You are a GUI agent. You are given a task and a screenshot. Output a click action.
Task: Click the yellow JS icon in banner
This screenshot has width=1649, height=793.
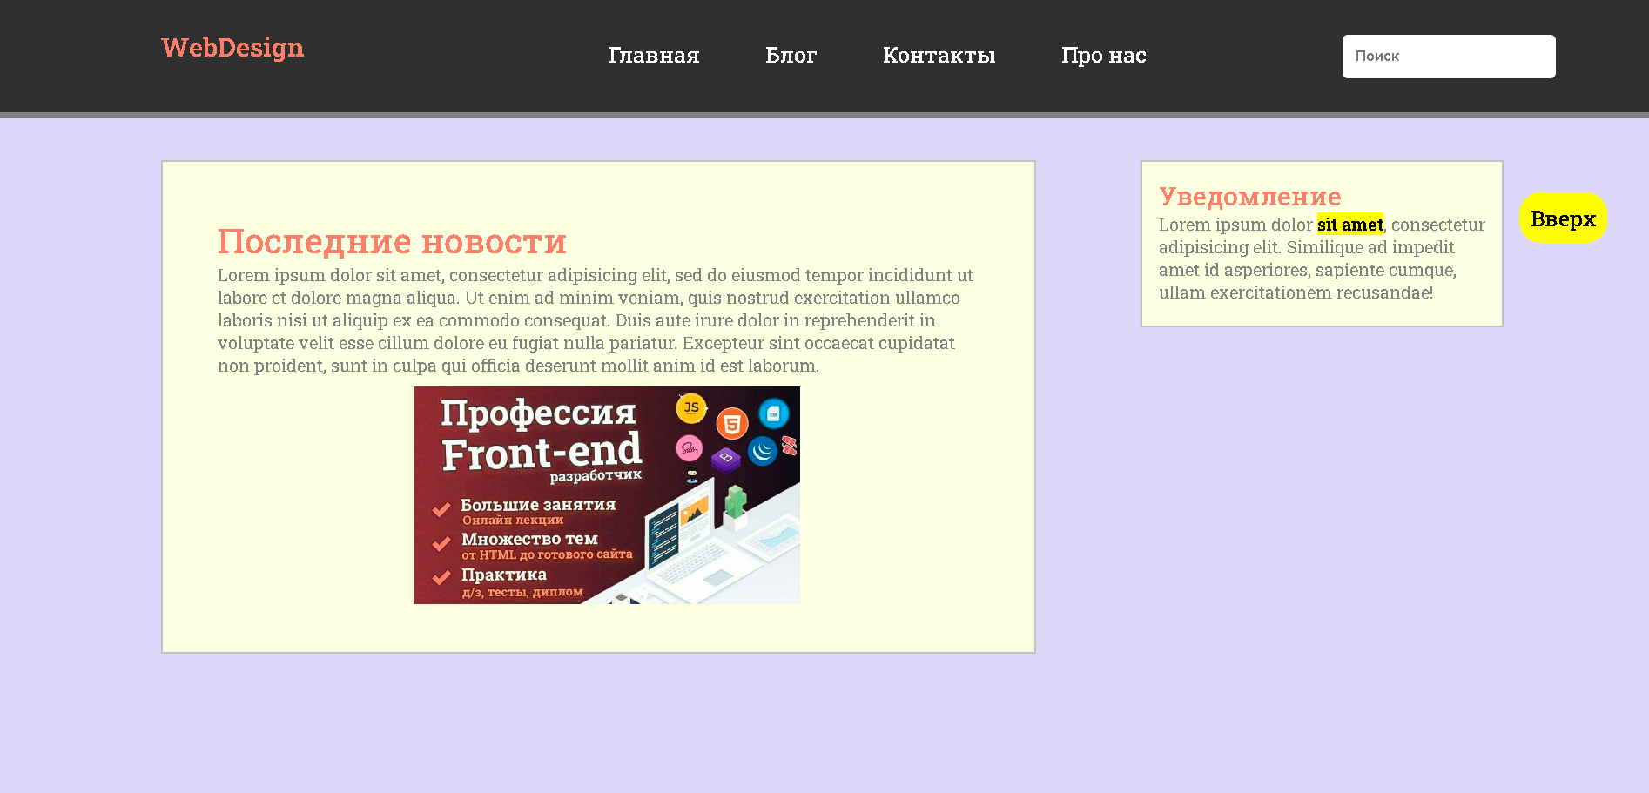(691, 407)
